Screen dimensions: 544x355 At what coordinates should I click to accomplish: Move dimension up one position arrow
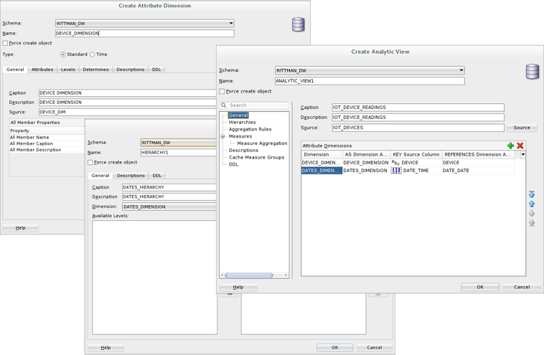pyautogui.click(x=532, y=204)
